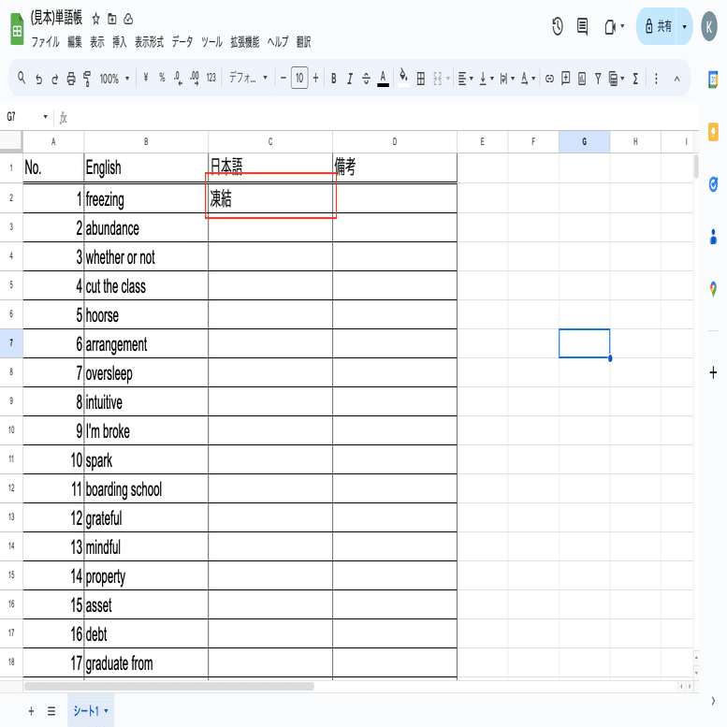Image resolution: width=727 pixels, height=727 pixels.
Task: Open the 挿入 menu
Action: [x=119, y=42]
